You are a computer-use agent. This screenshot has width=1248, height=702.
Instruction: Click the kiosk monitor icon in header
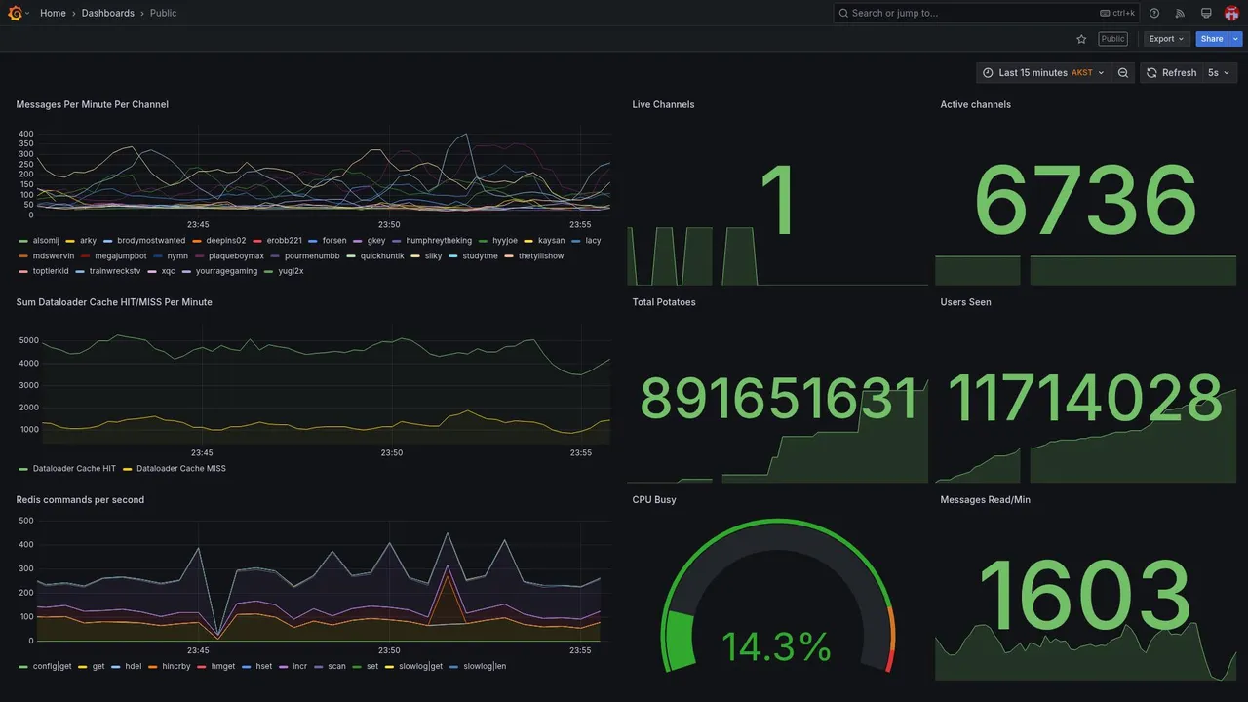click(x=1206, y=13)
